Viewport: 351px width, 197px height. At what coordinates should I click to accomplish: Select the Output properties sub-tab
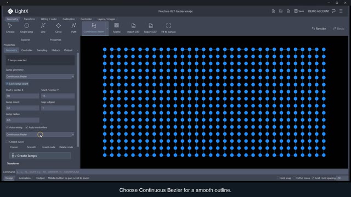[68, 50]
